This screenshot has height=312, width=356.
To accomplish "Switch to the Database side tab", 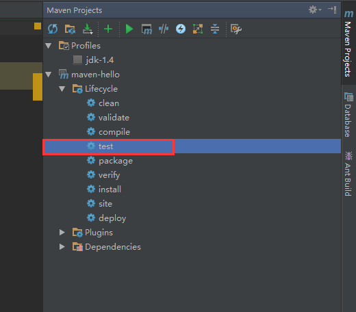I will pyautogui.click(x=348, y=115).
